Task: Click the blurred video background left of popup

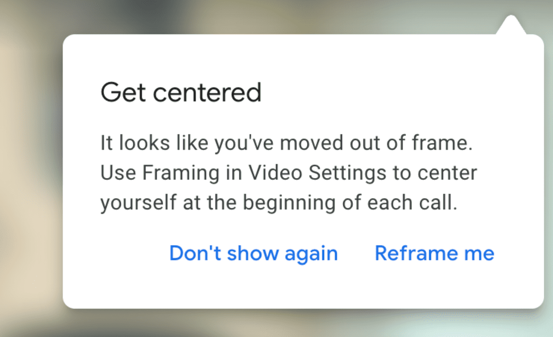Action: pyautogui.click(x=30, y=175)
